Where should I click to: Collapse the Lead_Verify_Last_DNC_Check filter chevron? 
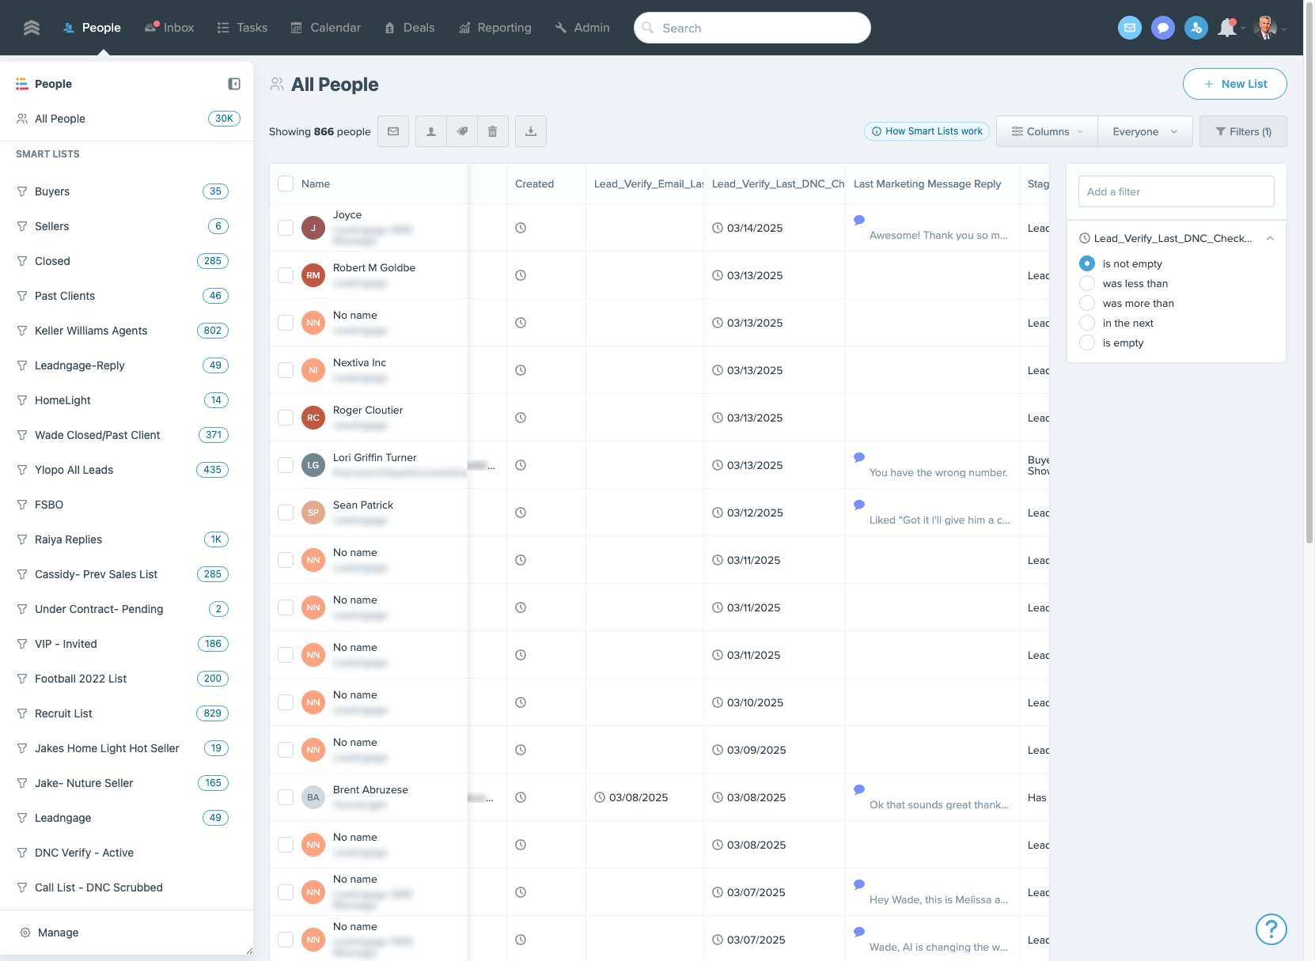pyautogui.click(x=1270, y=238)
